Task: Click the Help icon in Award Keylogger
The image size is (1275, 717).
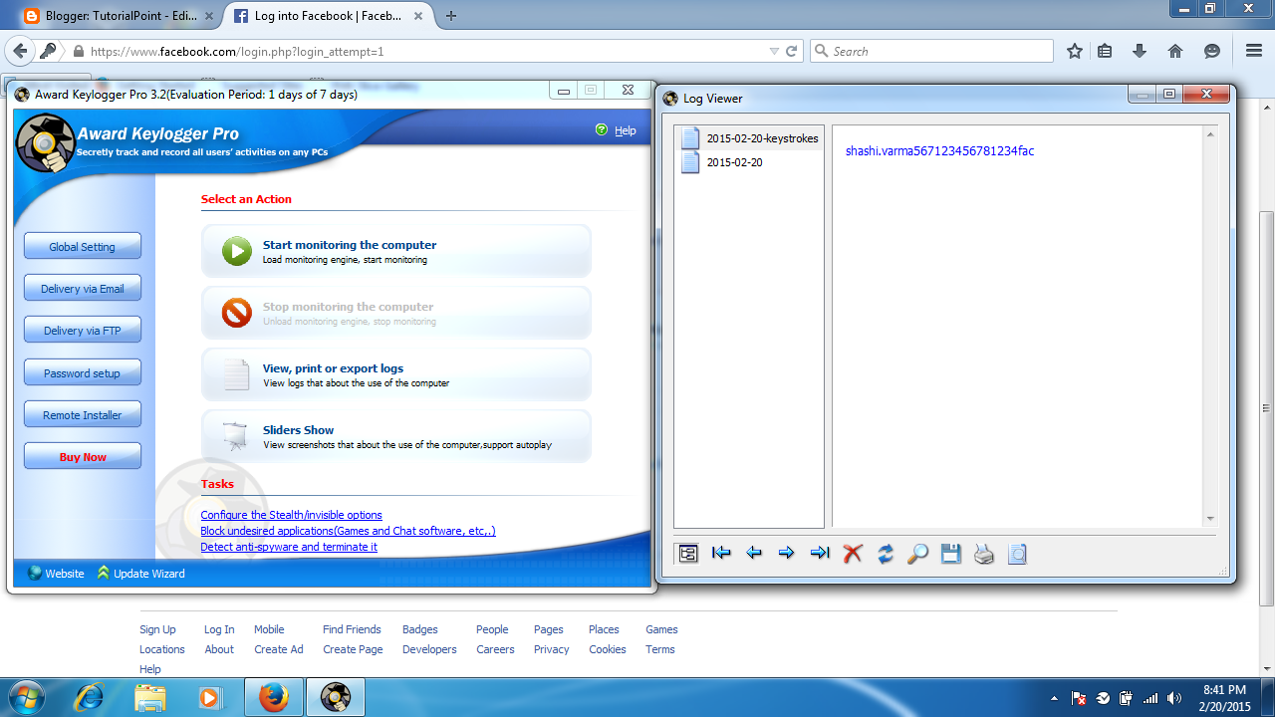Action: pyautogui.click(x=602, y=130)
